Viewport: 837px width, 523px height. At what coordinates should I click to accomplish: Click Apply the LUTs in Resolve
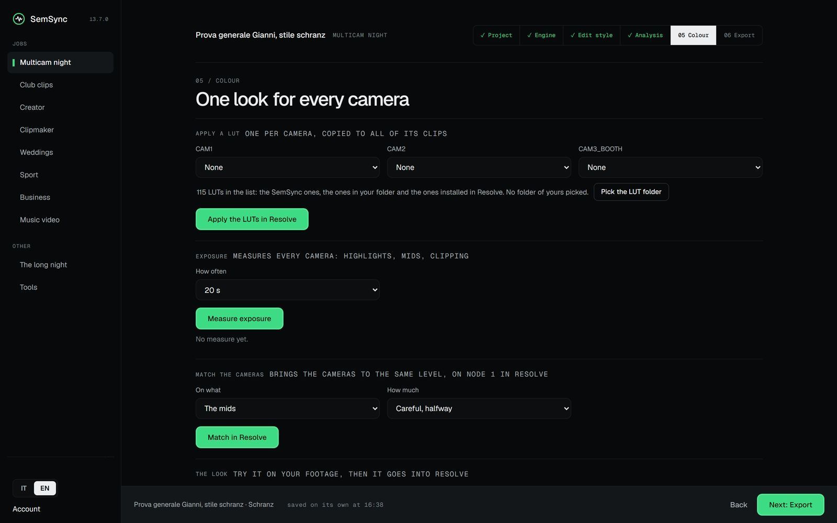click(252, 219)
